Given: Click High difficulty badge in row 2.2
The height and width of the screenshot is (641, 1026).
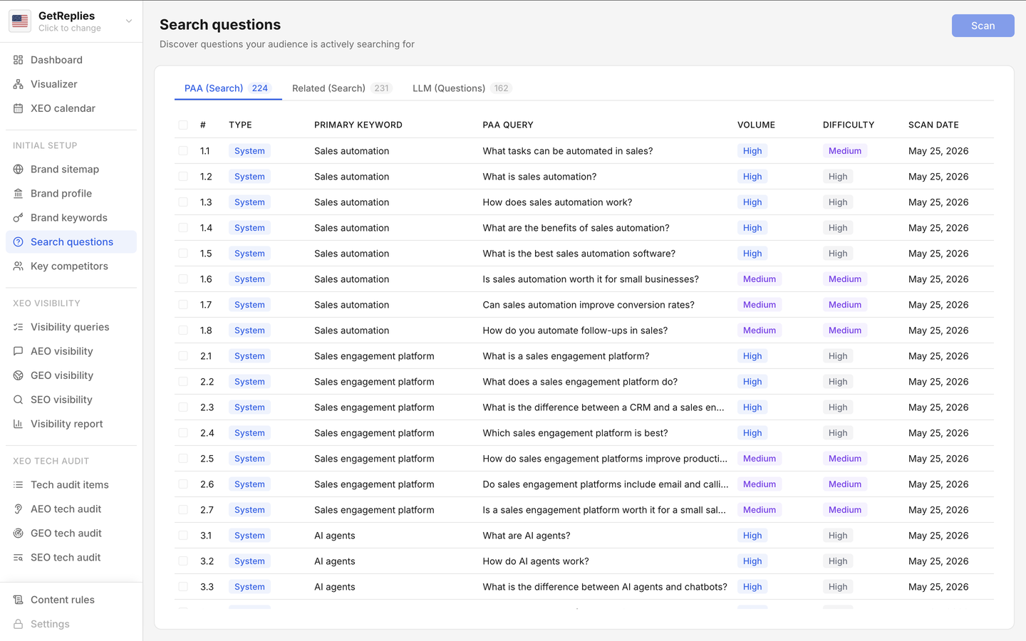Looking at the screenshot, I should click(x=838, y=382).
